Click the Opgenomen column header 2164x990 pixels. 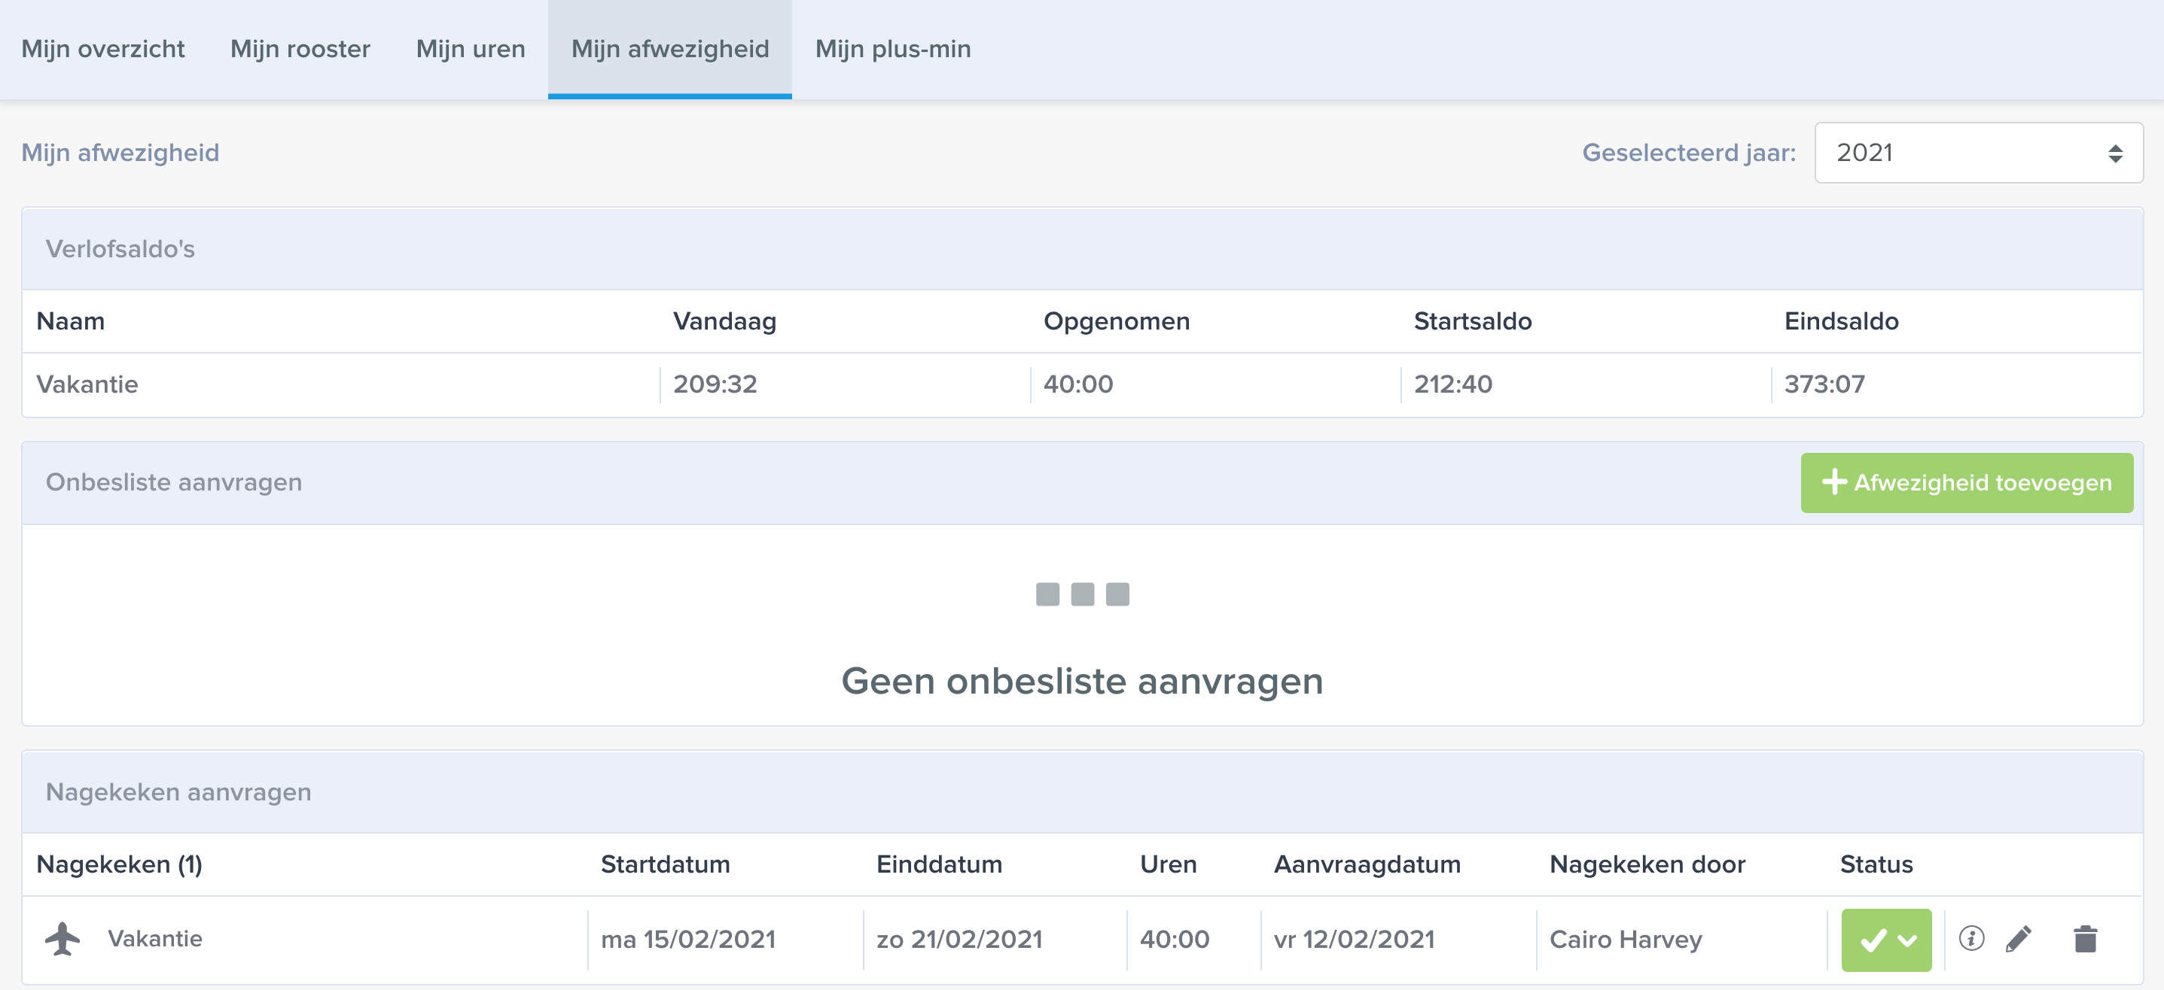(1117, 320)
